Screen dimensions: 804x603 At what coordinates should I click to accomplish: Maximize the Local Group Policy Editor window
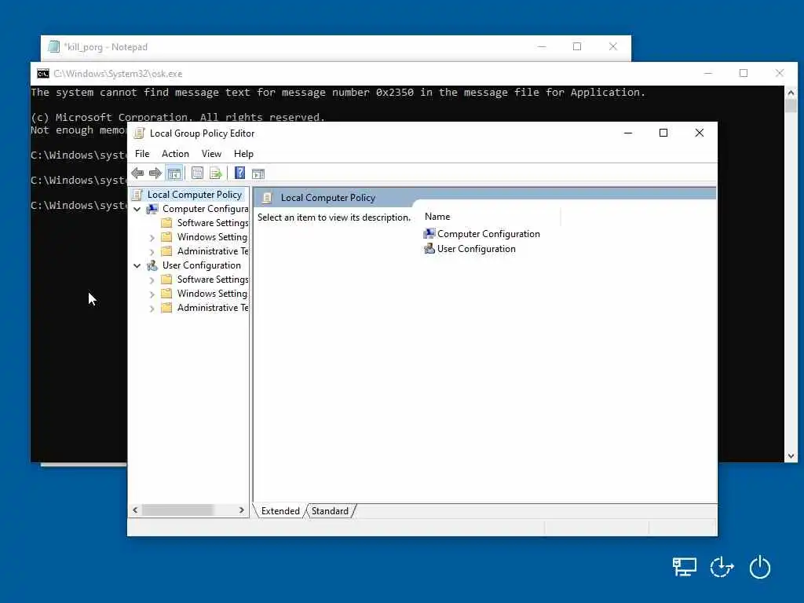(x=663, y=133)
